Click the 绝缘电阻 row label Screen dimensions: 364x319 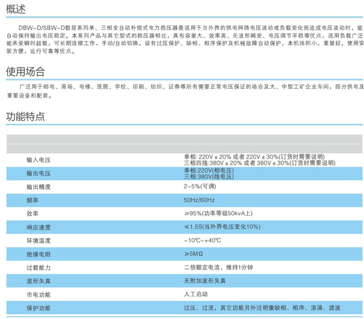pos(39,254)
